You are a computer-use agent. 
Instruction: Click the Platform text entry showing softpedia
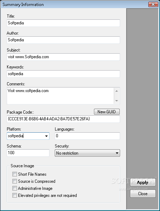click(x=25, y=136)
